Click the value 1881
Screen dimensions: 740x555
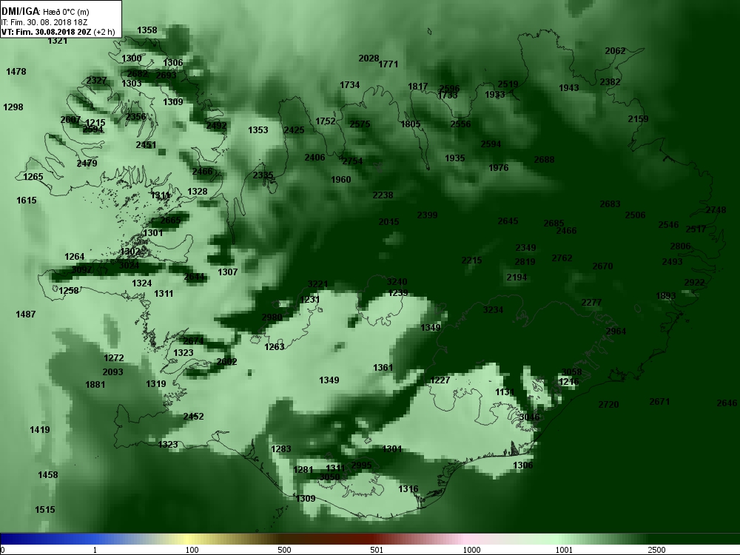pyautogui.click(x=95, y=385)
